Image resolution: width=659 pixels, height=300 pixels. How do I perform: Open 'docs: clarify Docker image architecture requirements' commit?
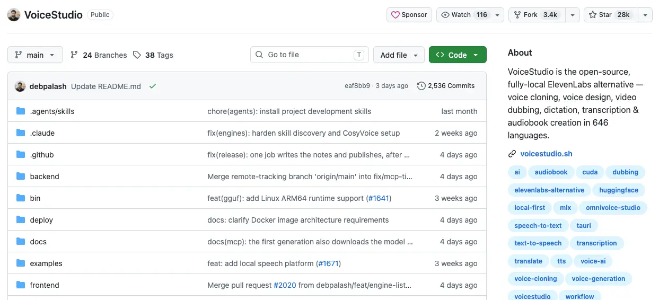coord(298,220)
